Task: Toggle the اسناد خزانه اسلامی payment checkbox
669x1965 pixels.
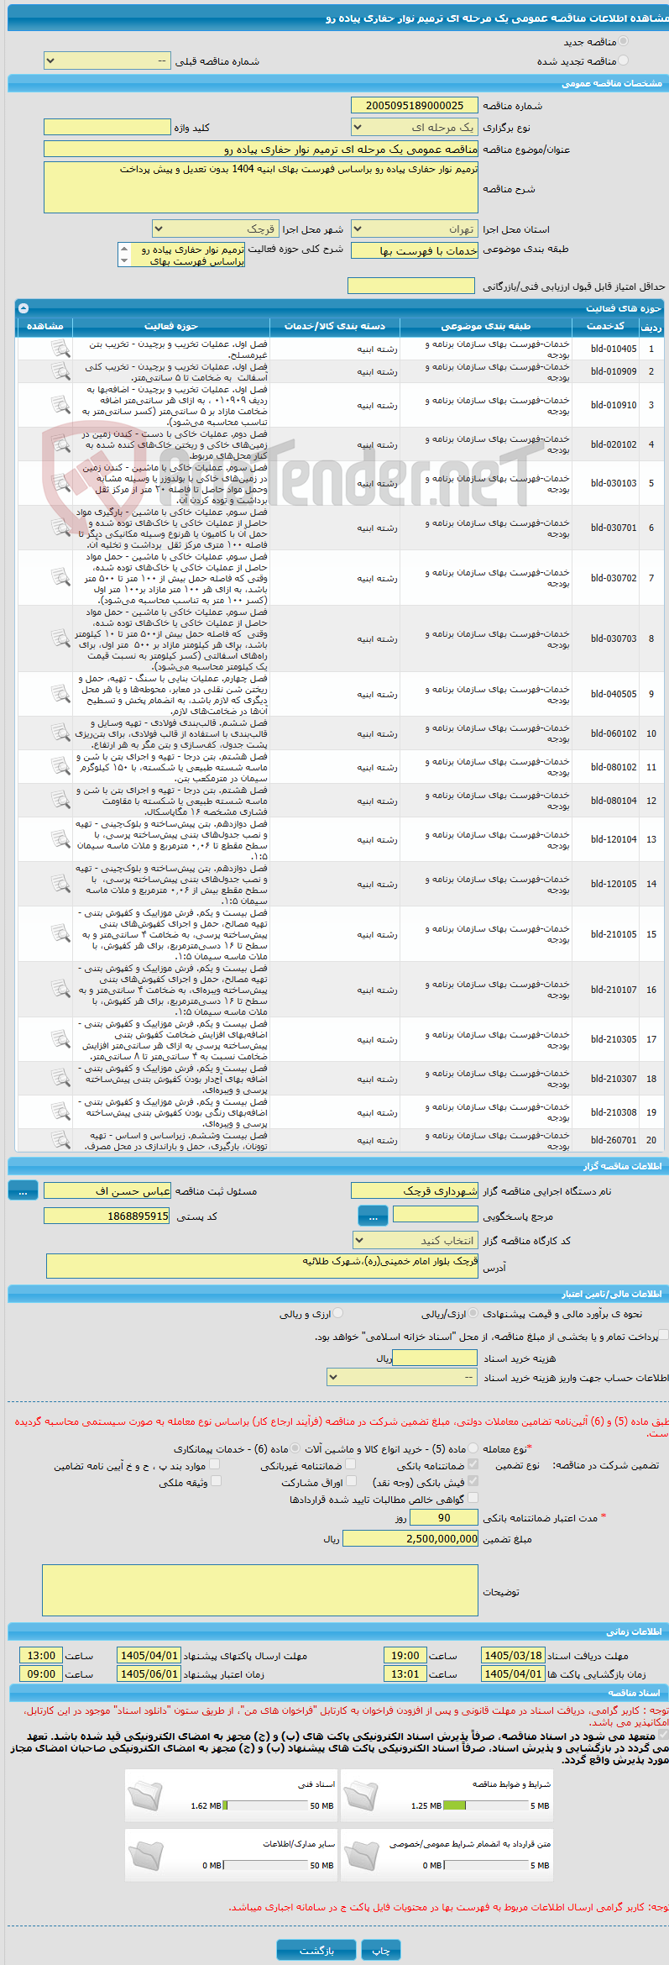Action: pos(664,1335)
